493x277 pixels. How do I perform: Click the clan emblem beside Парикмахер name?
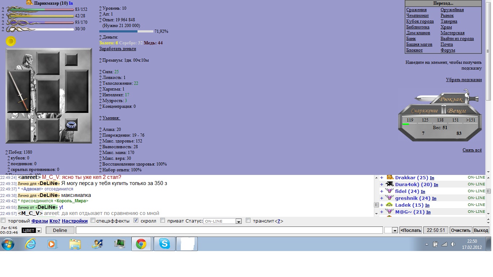tap(30, 3)
